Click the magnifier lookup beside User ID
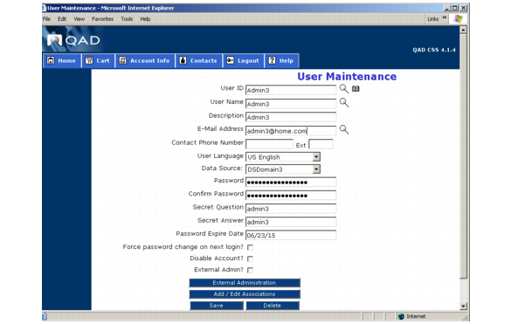Image resolution: width=511 pixels, height=324 pixels. 344,89
